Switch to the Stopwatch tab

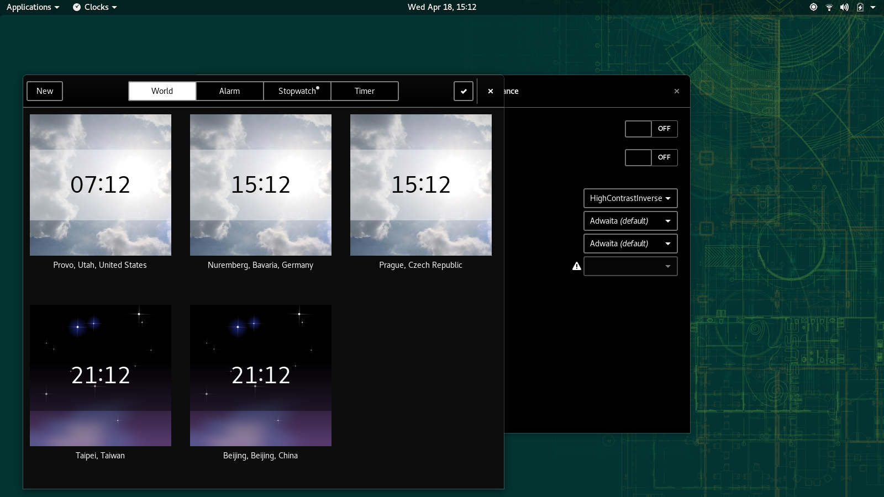297,91
